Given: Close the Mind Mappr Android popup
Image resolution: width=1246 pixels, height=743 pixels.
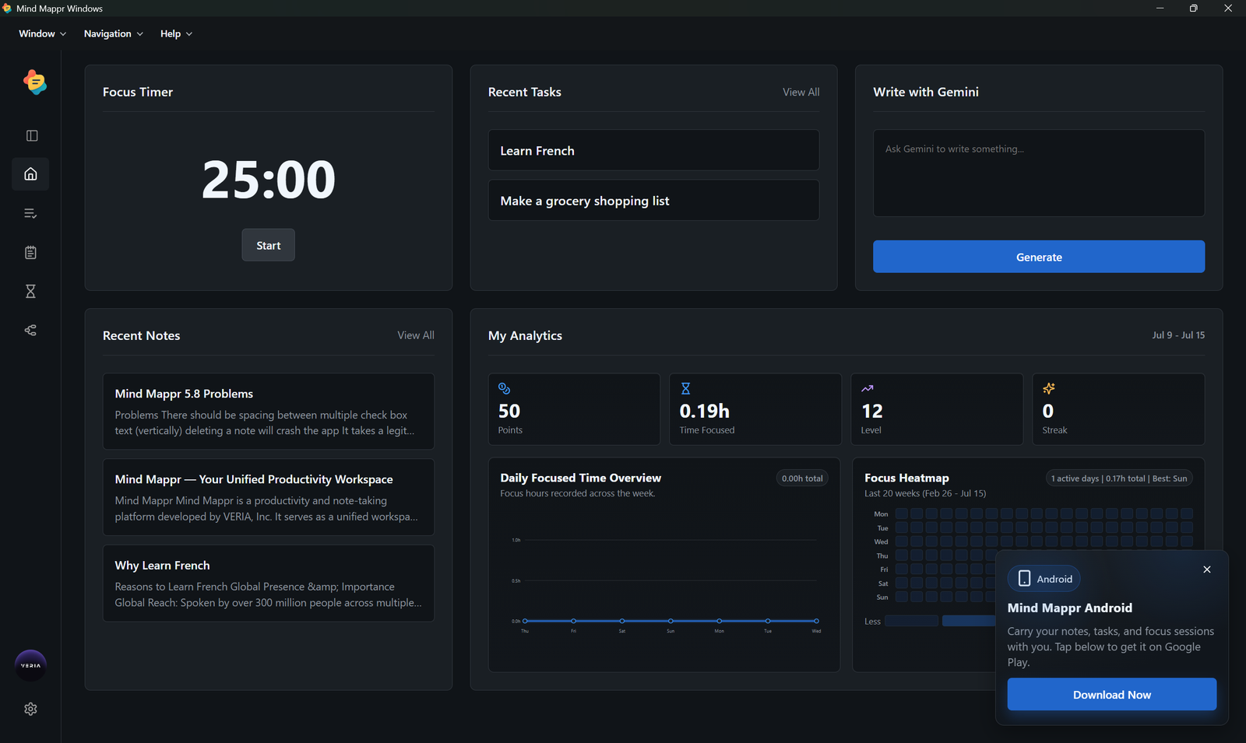Looking at the screenshot, I should click(1207, 570).
